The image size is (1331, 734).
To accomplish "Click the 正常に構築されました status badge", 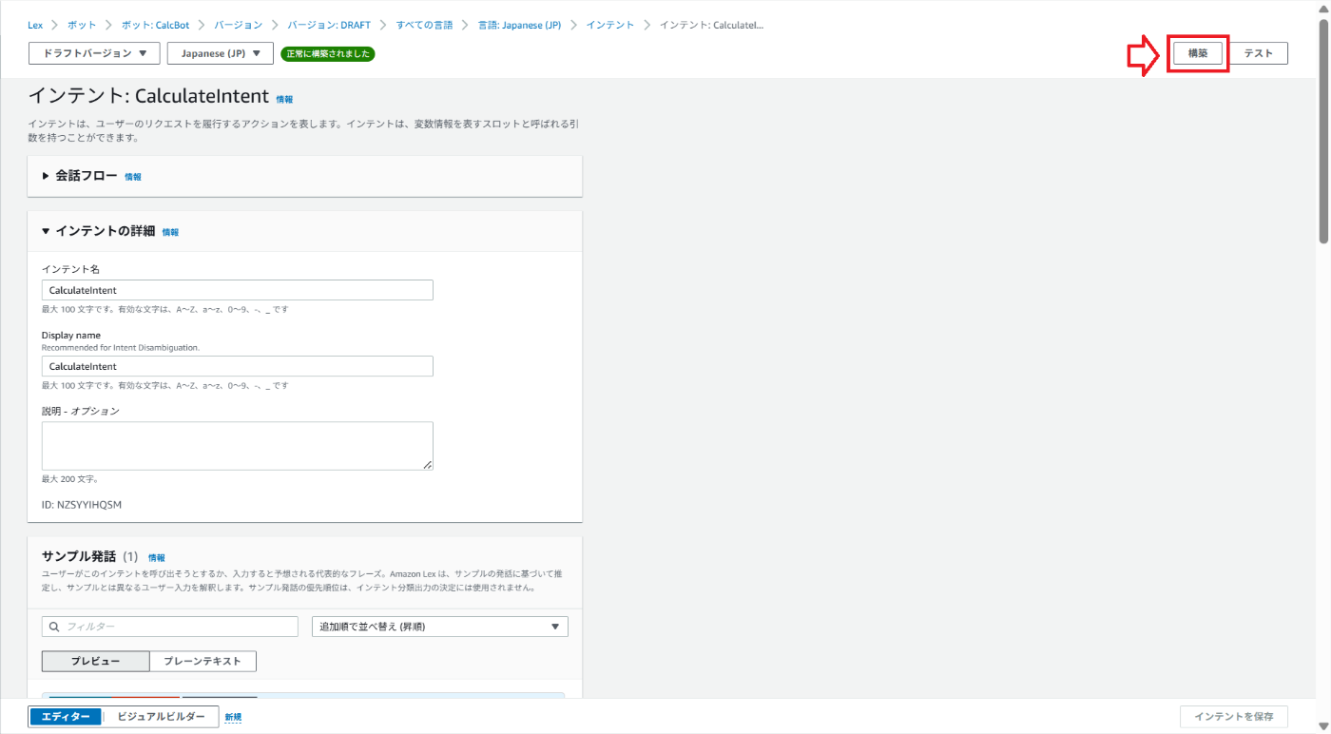I will pyautogui.click(x=328, y=53).
